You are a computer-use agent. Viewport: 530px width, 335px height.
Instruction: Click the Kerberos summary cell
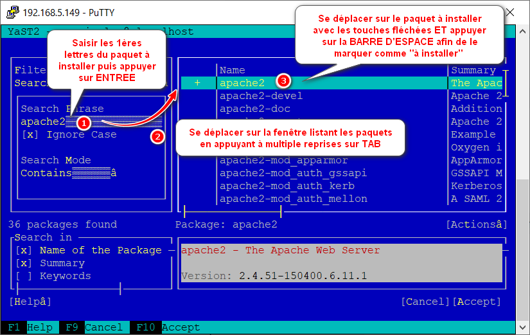476,186
